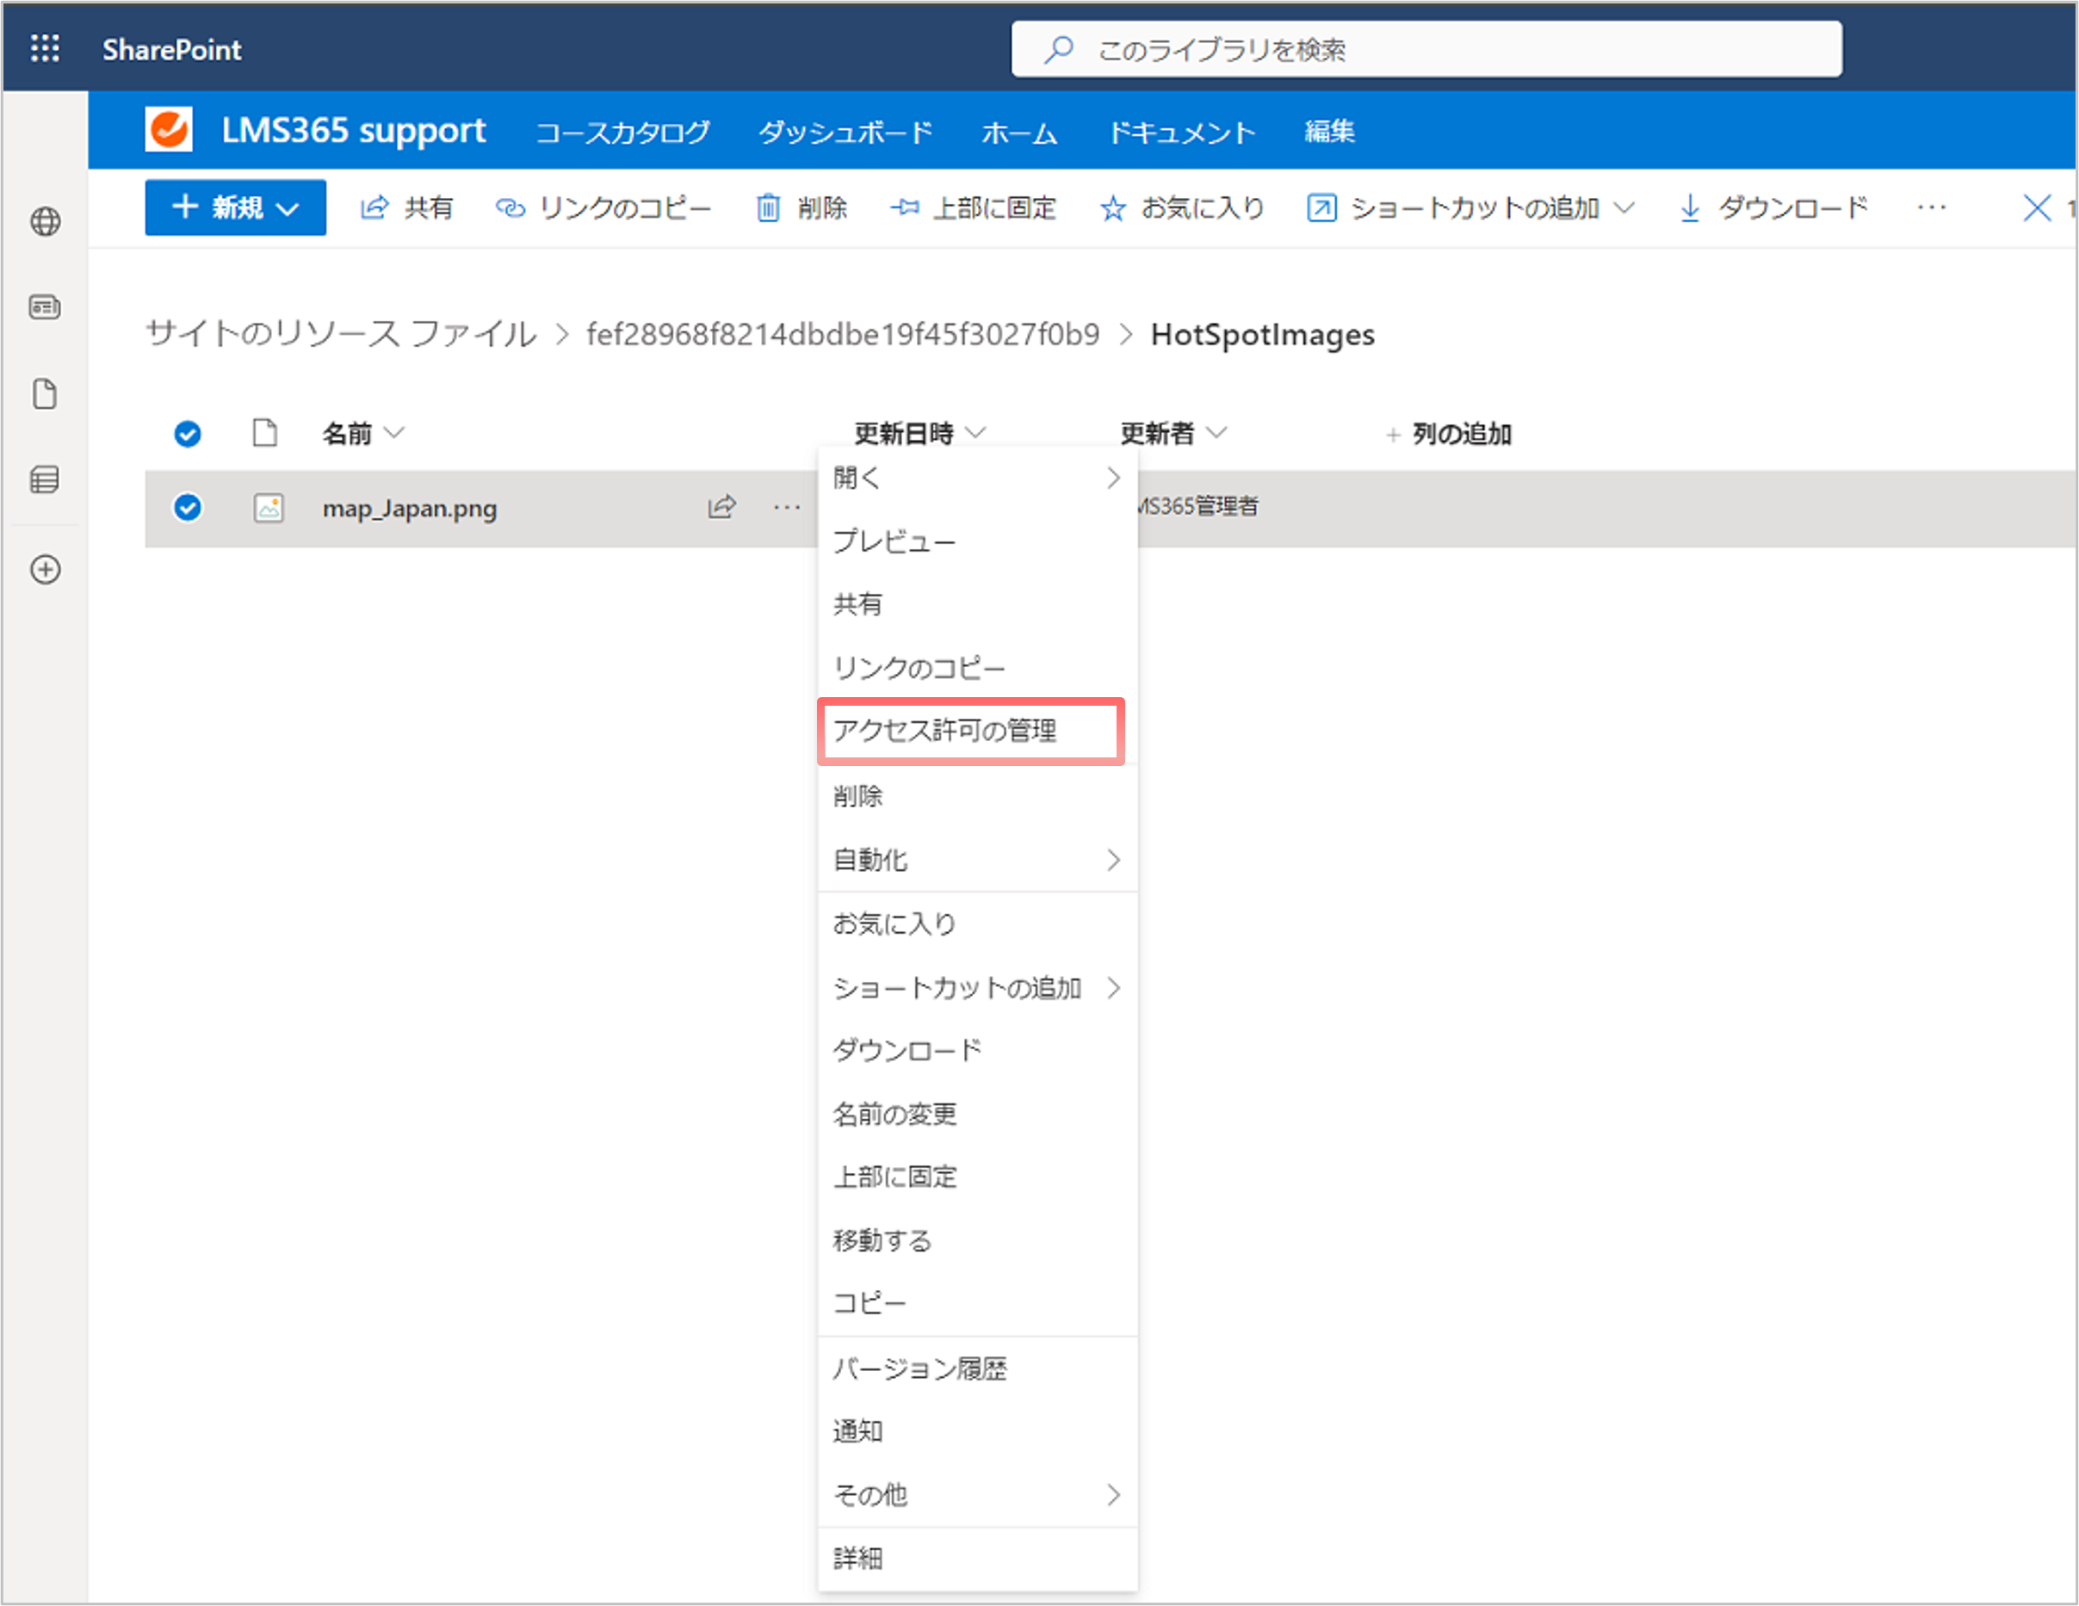
Task: Select バージョン履歴 in the context menu
Action: tap(978, 1368)
